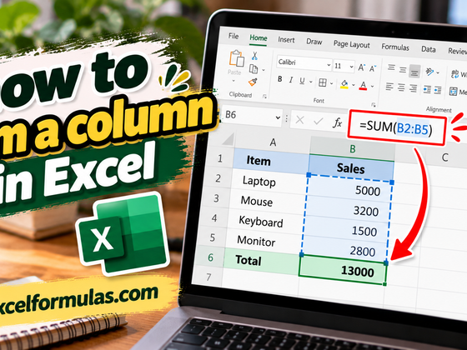The height and width of the screenshot is (350, 467).
Task: Select Middle Align icon
Action: click(x=403, y=70)
